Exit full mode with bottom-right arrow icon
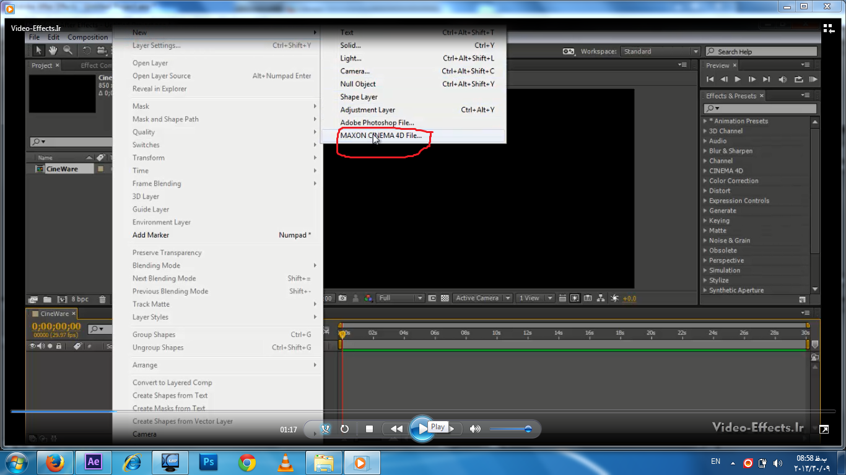The image size is (846, 475). (824, 429)
